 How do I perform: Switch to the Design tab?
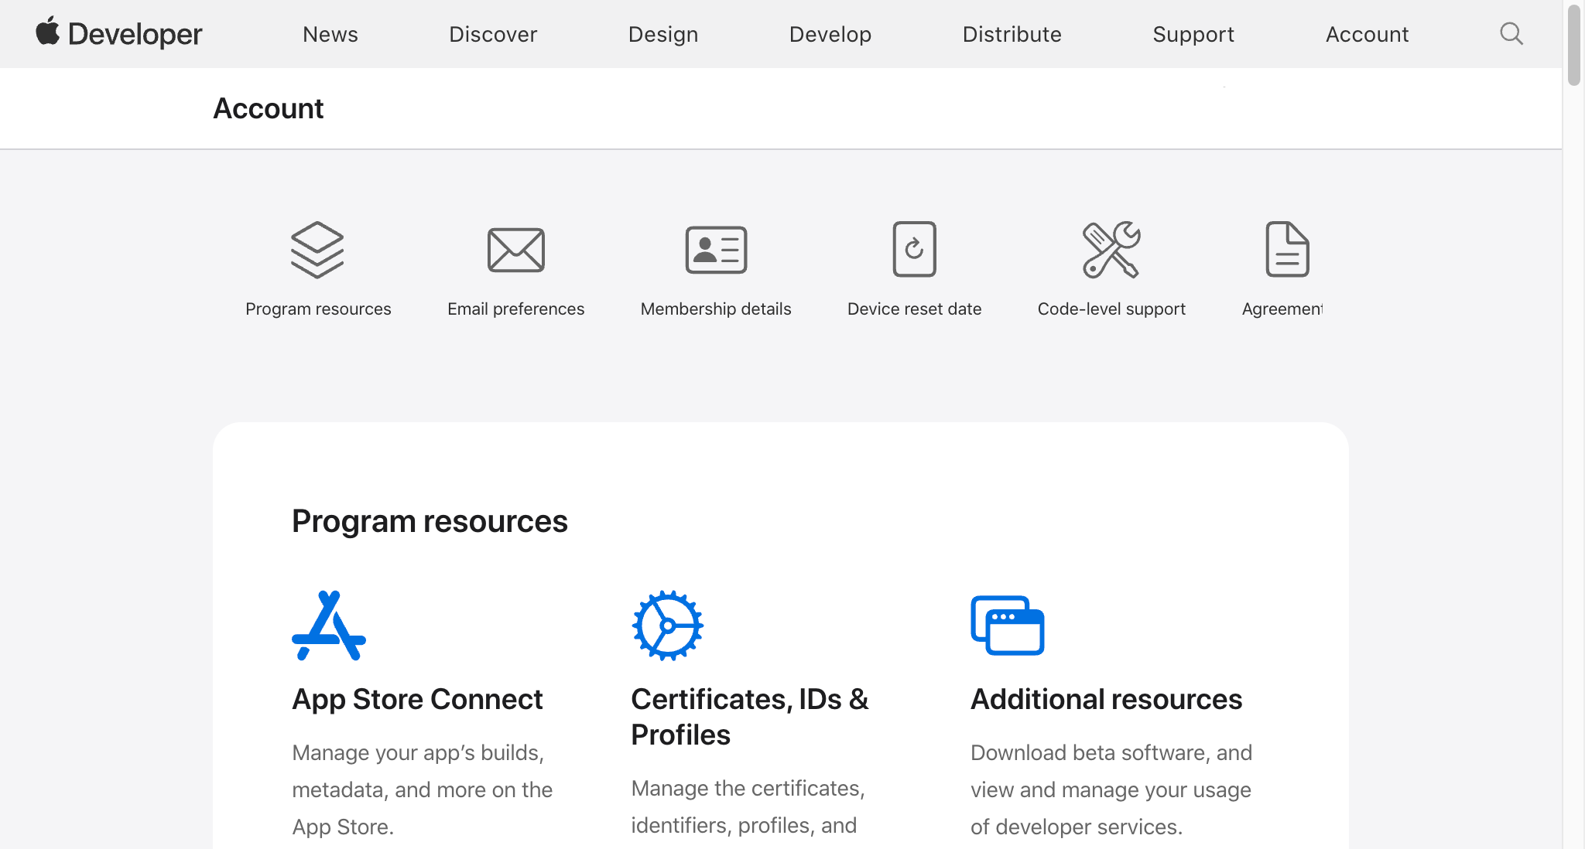pos(662,34)
